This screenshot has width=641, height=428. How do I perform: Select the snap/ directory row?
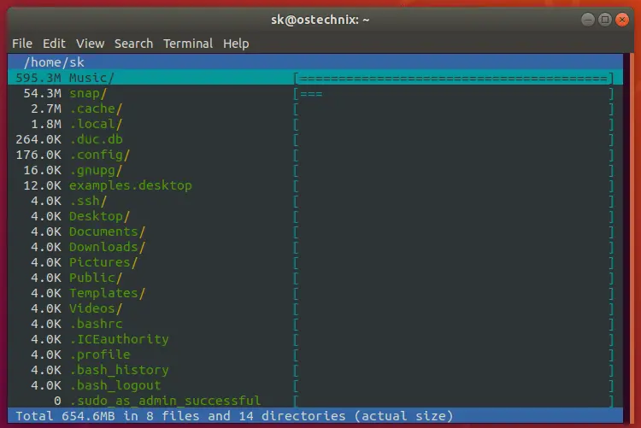(x=315, y=93)
